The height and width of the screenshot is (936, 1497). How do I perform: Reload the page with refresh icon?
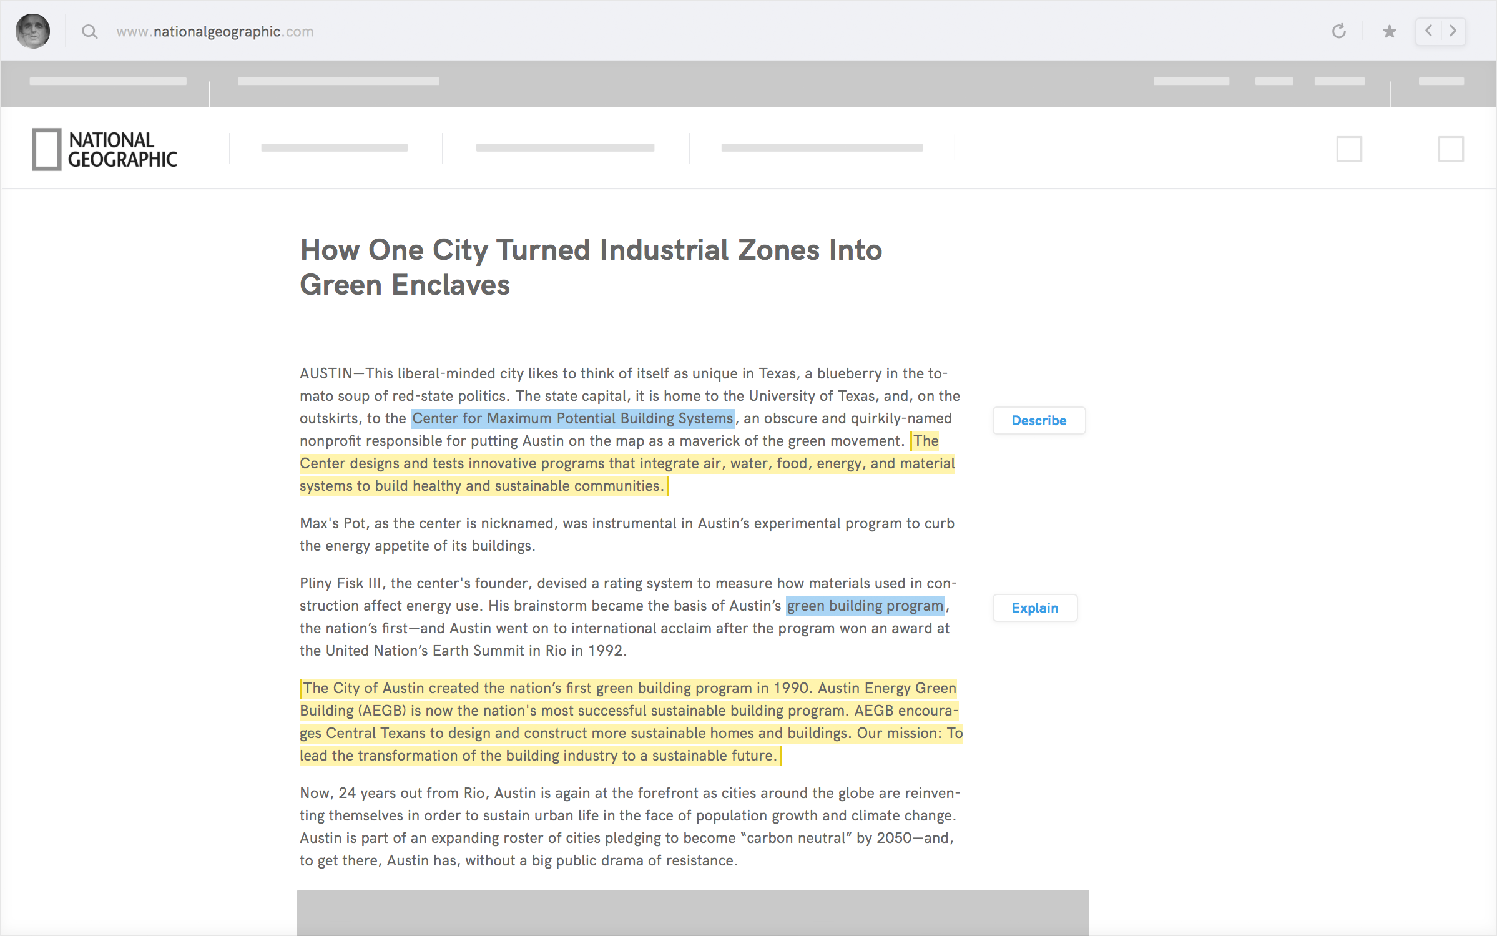click(x=1338, y=31)
